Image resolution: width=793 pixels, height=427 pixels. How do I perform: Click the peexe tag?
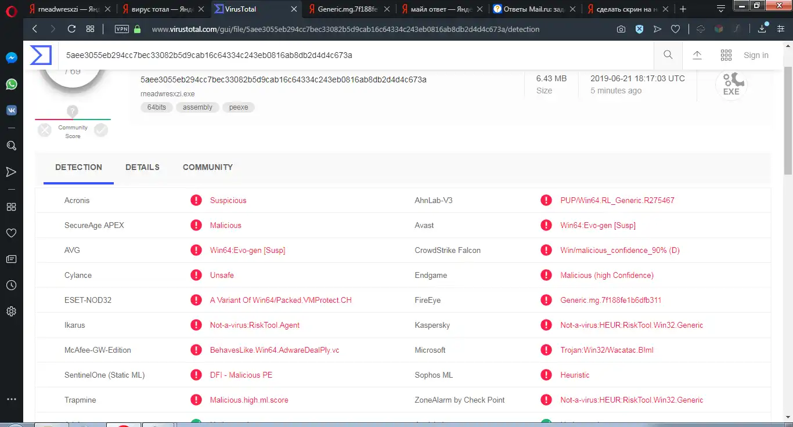[x=239, y=107]
